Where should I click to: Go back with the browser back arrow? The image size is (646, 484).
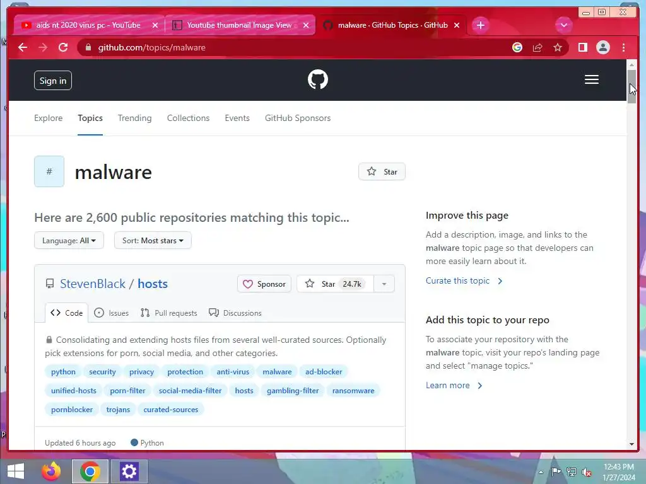pos(23,47)
